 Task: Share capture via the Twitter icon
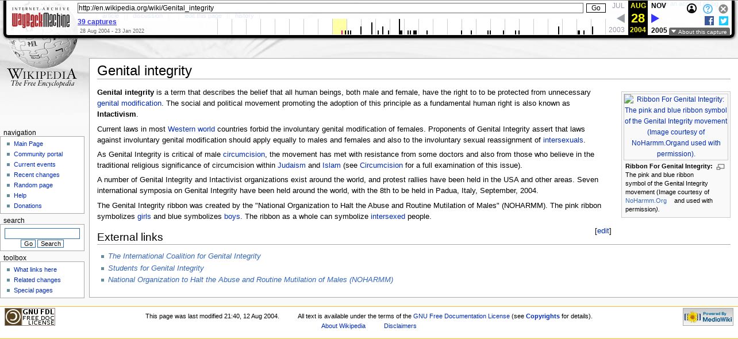pos(723,21)
